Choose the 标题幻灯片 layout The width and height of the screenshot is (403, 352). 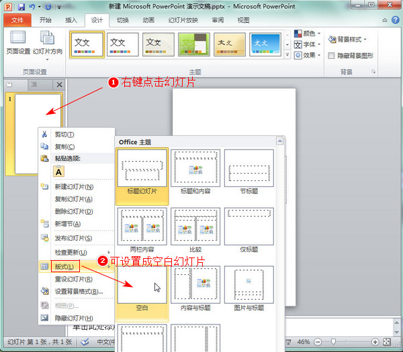142,176
